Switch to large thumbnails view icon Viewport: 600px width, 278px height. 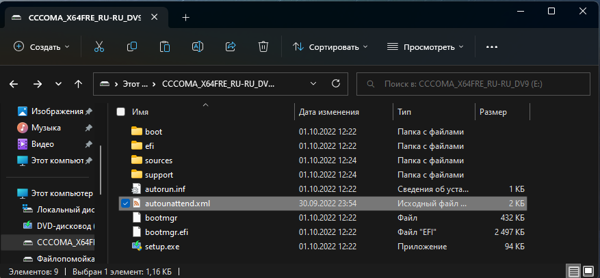point(588,271)
